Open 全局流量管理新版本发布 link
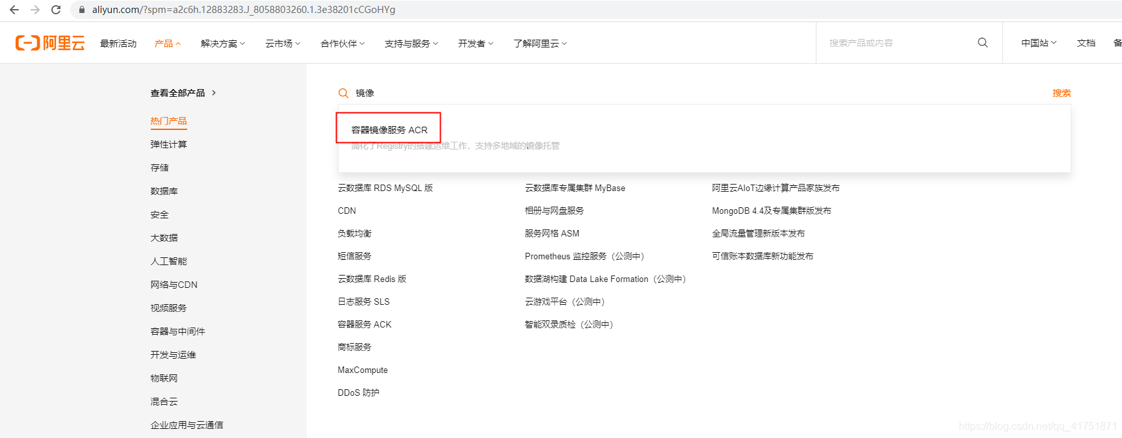The image size is (1122, 438). 759,233
